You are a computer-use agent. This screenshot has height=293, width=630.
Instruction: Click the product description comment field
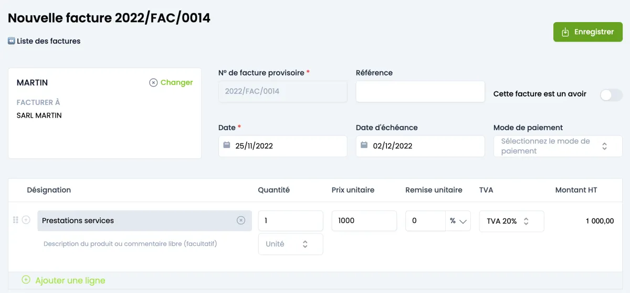pyautogui.click(x=130, y=244)
